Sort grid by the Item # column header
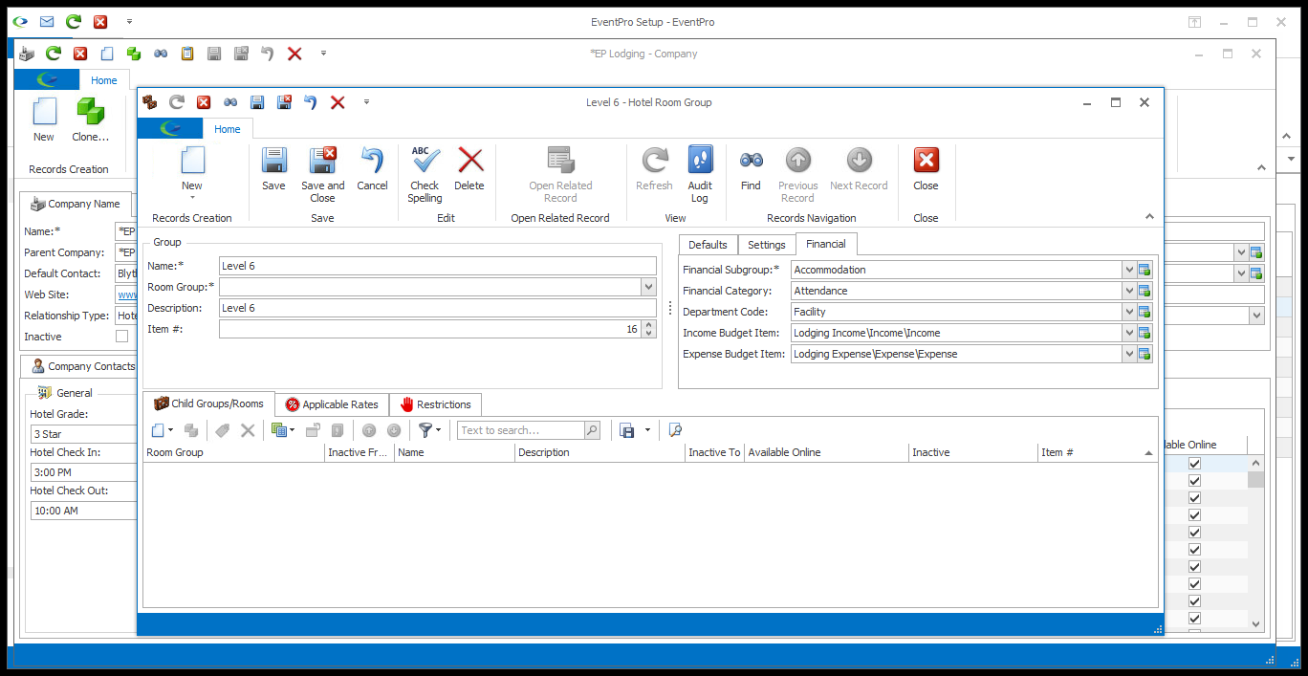The height and width of the screenshot is (676, 1308). tap(1097, 452)
